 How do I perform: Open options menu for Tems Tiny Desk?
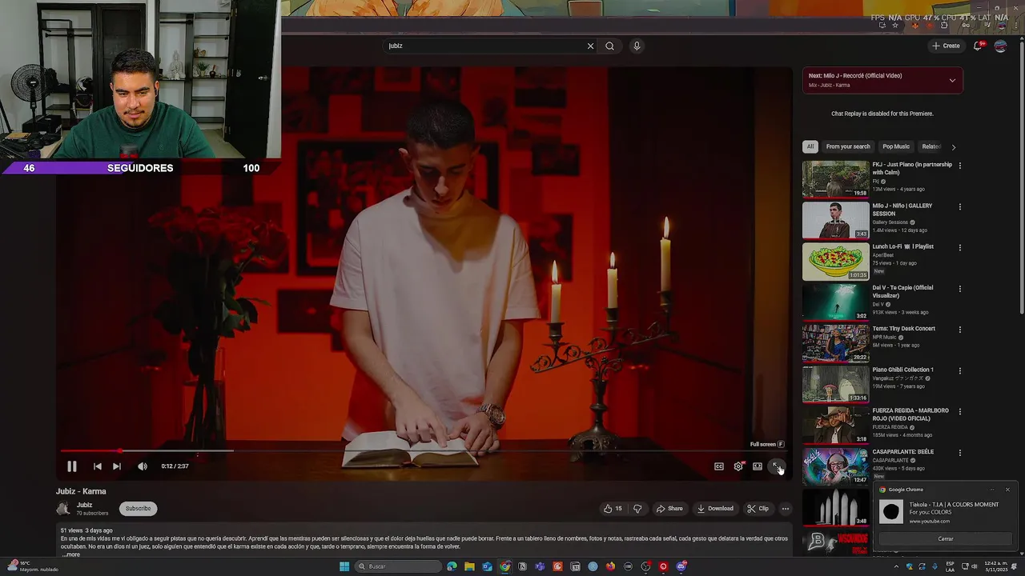(960, 330)
